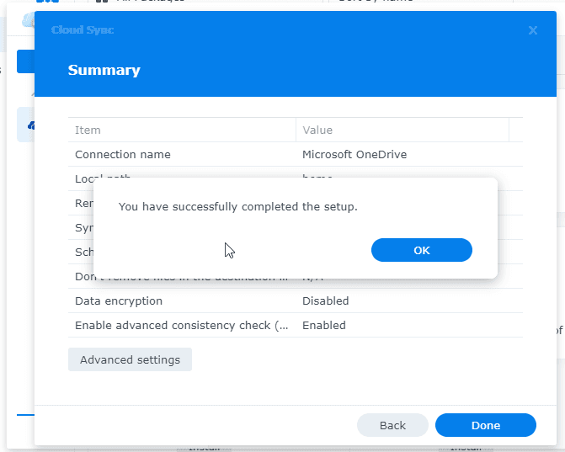Click the successfully completed setup message
Image resolution: width=565 pixels, height=452 pixels.
tap(238, 206)
